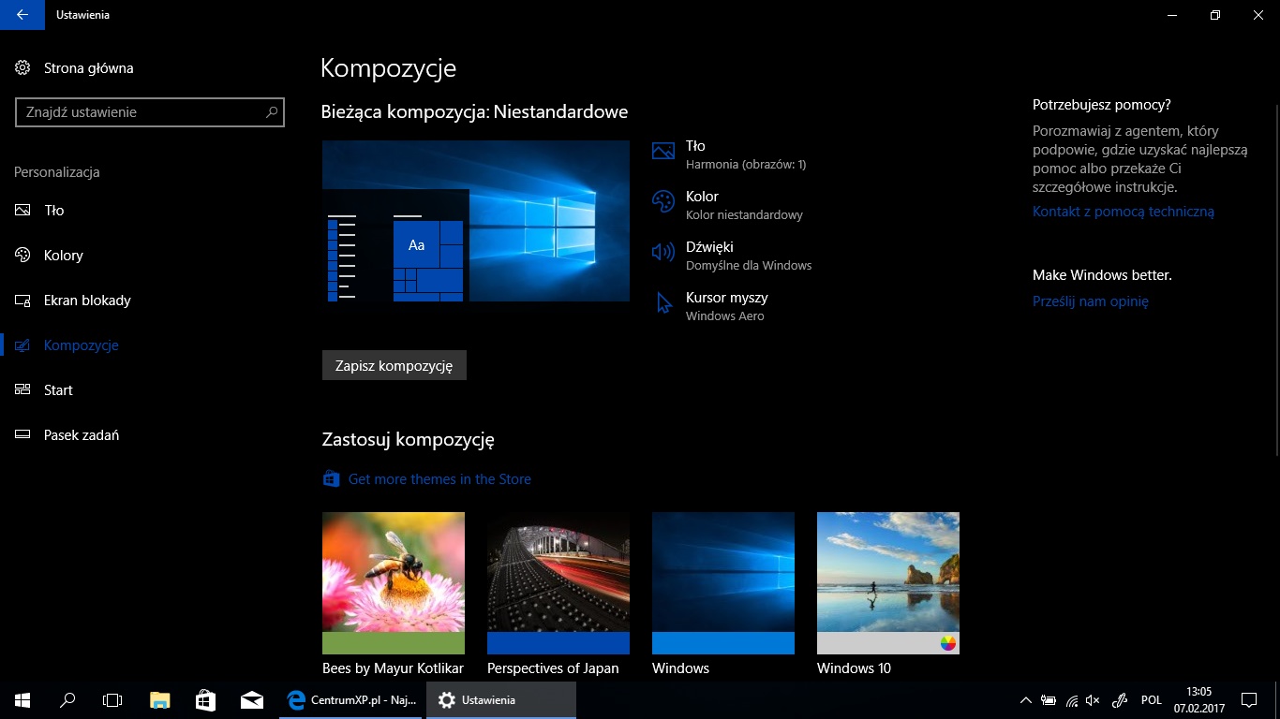Show hidden tray icons chevron

[1026, 700]
